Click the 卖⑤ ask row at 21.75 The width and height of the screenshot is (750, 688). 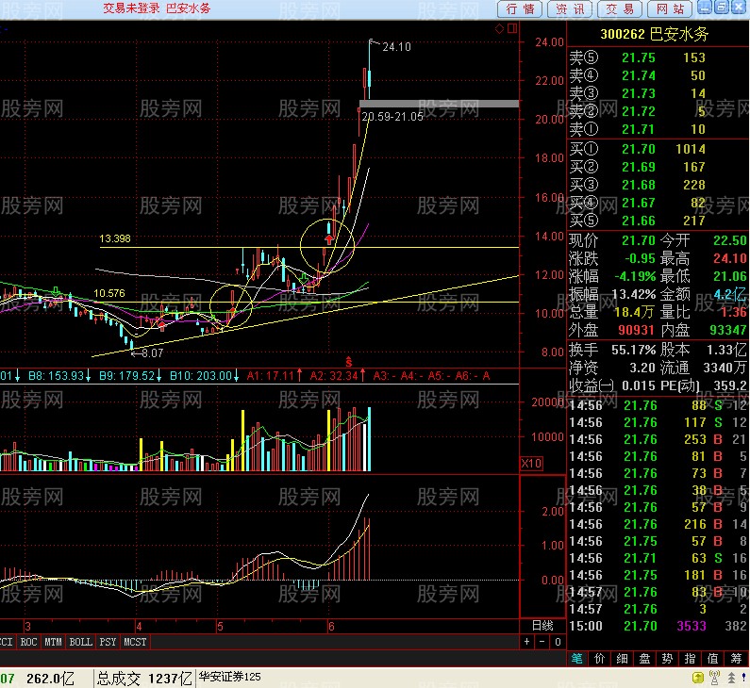pyautogui.click(x=658, y=57)
